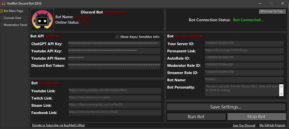Click the 'Steam Link:' label

(41, 106)
